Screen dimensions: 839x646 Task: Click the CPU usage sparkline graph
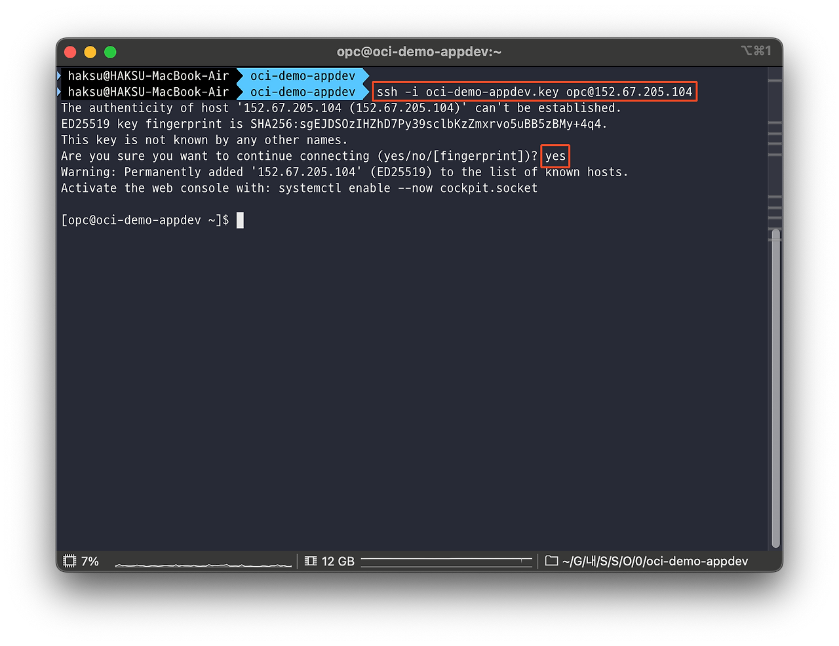(x=203, y=563)
